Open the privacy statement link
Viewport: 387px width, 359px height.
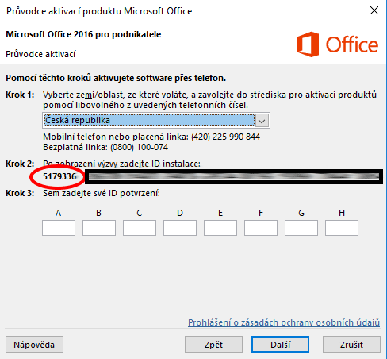coord(284,322)
